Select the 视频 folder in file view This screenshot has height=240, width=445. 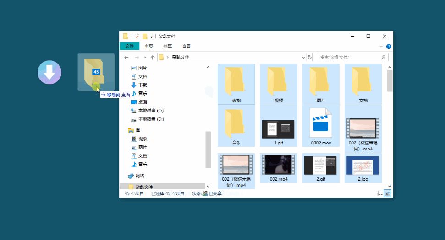pyautogui.click(x=278, y=84)
